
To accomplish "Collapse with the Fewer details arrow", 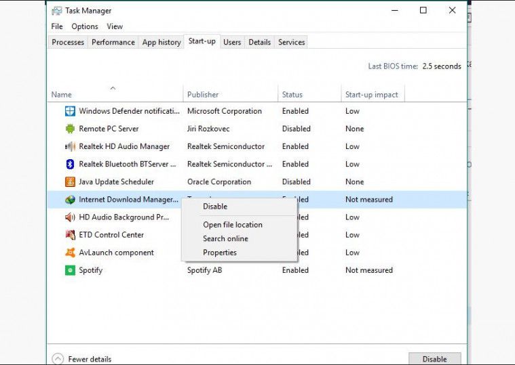I will [58, 359].
